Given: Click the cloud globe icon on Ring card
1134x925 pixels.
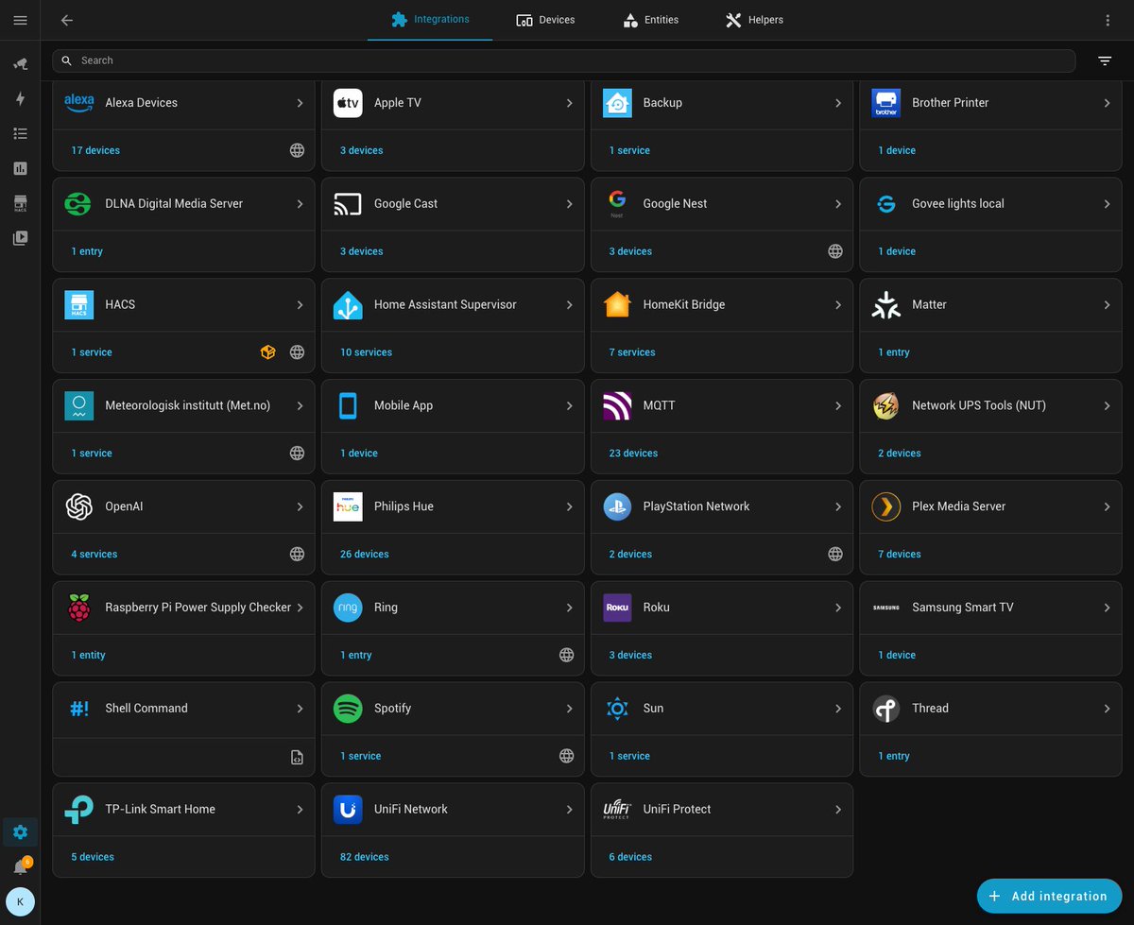Looking at the screenshot, I should pos(566,655).
